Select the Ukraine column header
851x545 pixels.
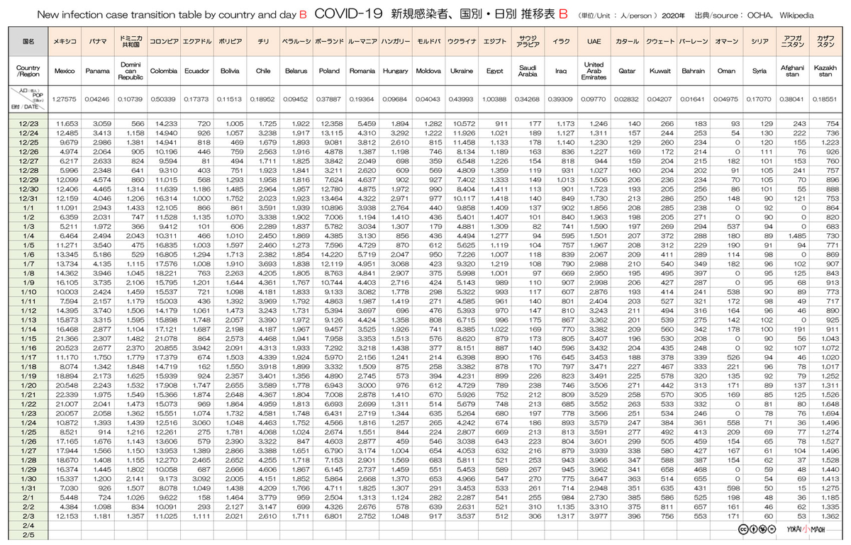tap(462, 71)
